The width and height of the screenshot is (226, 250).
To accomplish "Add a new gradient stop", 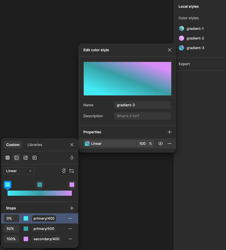I will click(x=72, y=208).
